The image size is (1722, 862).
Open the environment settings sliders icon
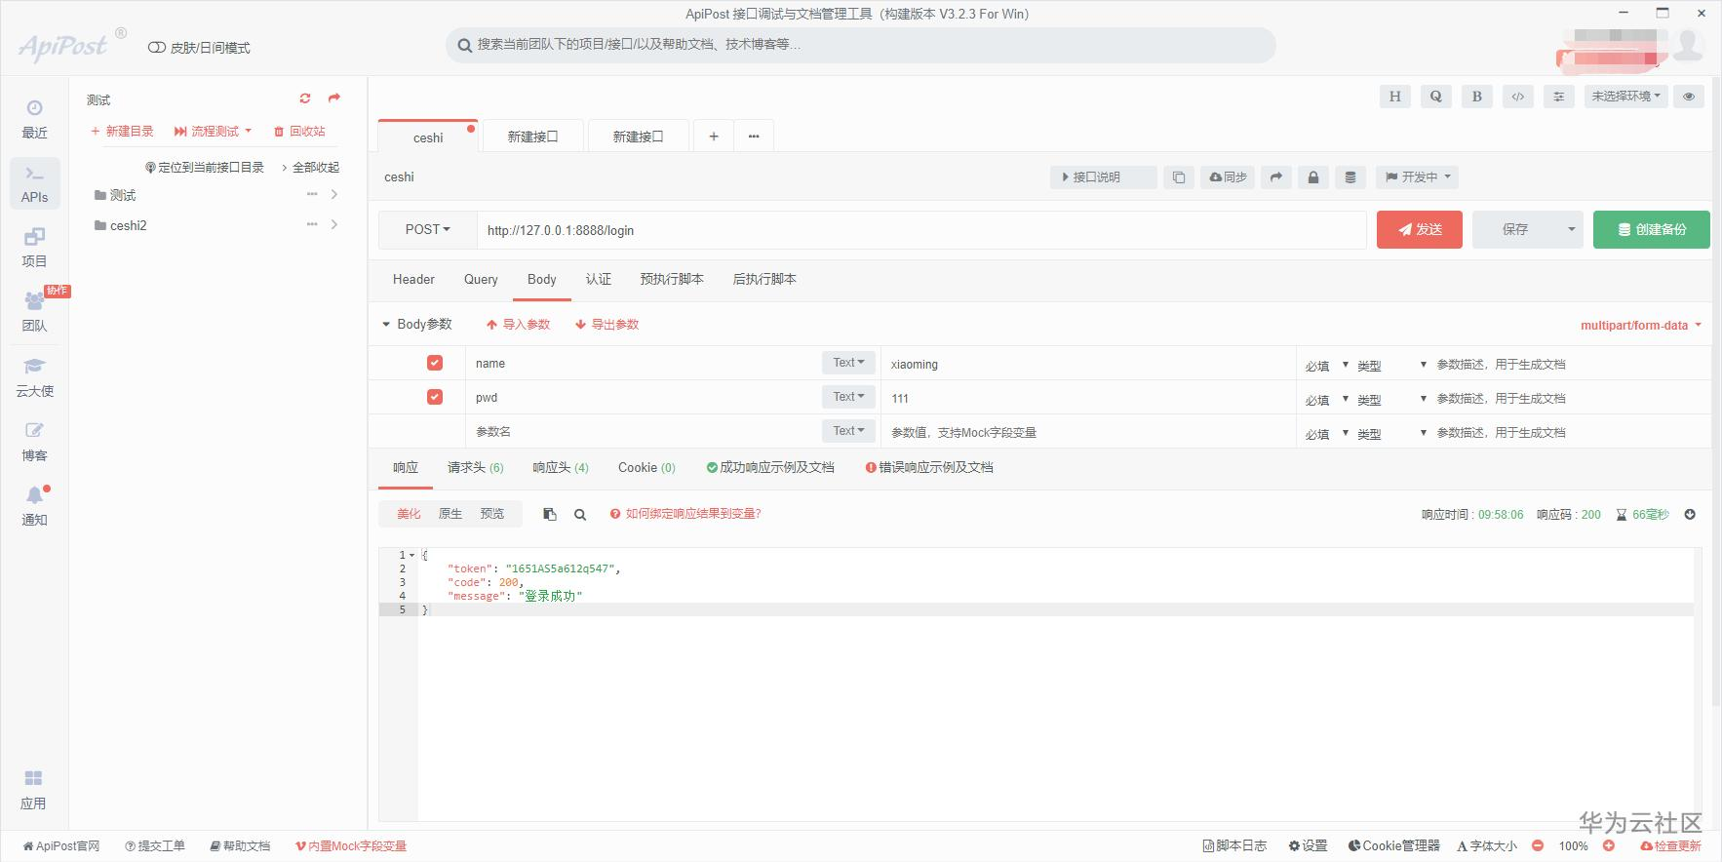pos(1558,97)
